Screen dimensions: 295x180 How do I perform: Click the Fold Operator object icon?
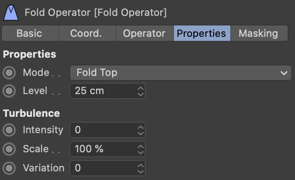click(11, 13)
